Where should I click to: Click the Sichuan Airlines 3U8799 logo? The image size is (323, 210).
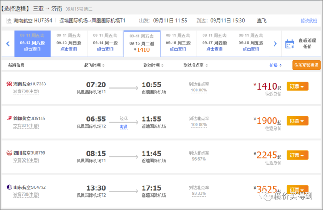coord(9,152)
